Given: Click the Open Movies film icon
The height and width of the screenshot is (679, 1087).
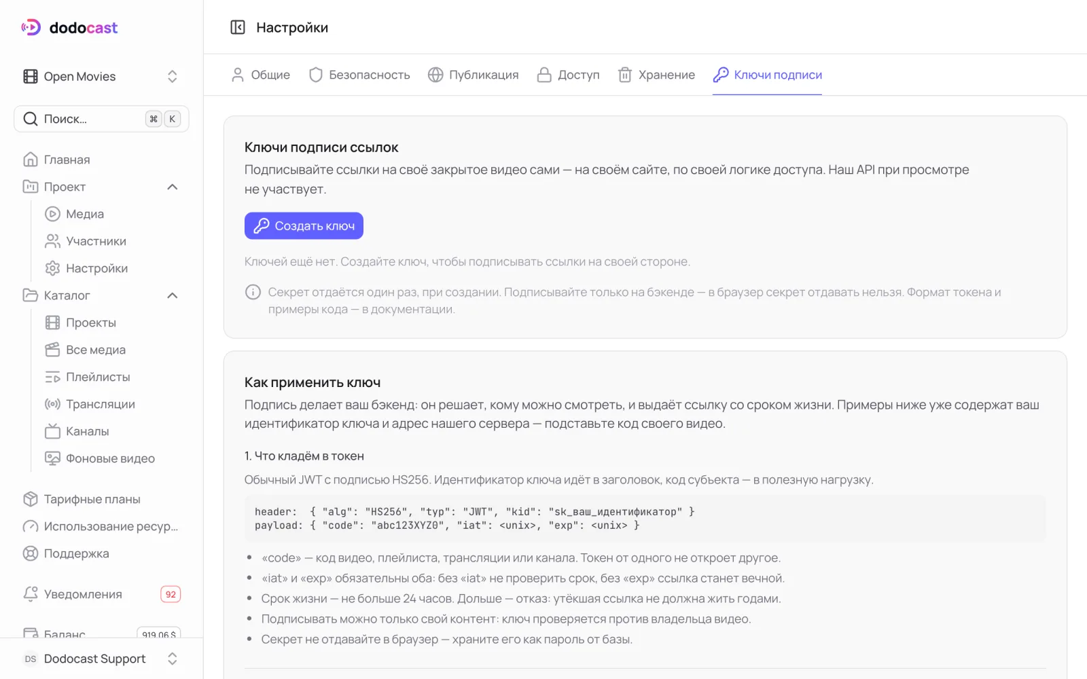Looking at the screenshot, I should (x=31, y=76).
